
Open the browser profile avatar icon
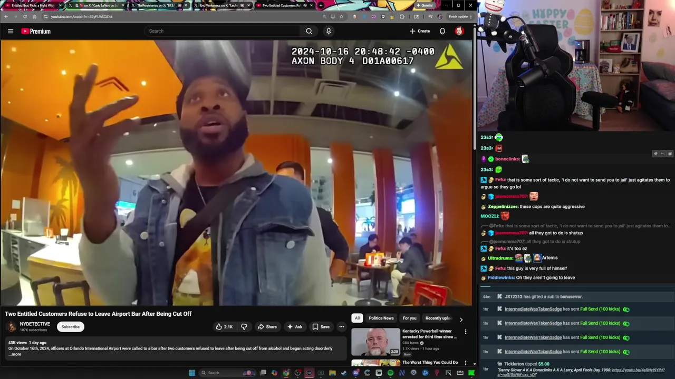point(440,16)
